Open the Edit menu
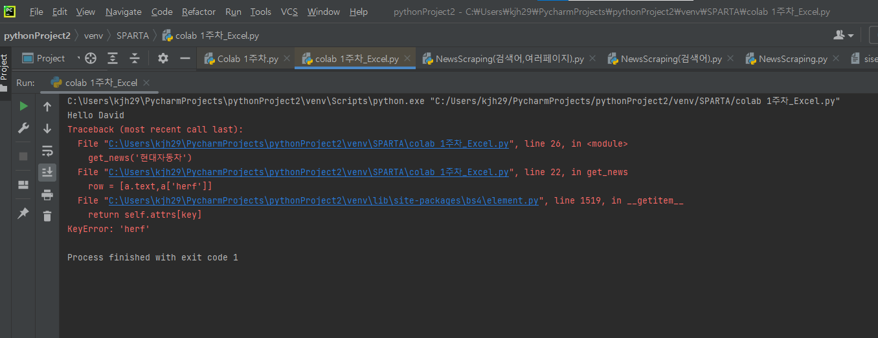This screenshot has height=338, width=878. 60,12
